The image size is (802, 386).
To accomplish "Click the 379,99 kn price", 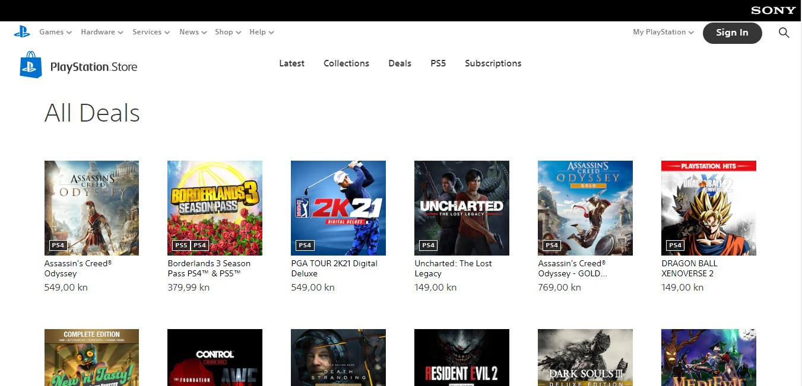I will pos(188,288).
